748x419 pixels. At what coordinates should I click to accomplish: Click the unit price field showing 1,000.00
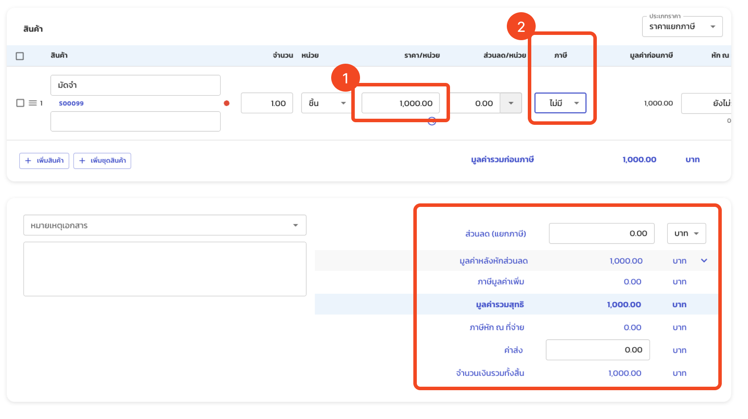(x=401, y=103)
